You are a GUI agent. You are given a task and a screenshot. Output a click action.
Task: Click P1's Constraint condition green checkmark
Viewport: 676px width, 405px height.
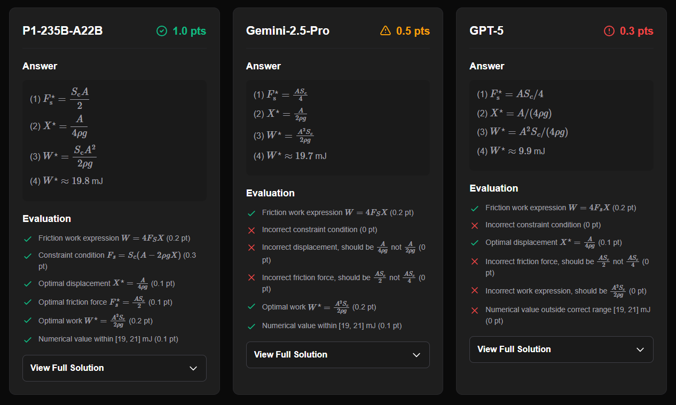point(28,256)
